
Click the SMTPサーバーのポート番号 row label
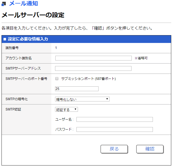26,79
